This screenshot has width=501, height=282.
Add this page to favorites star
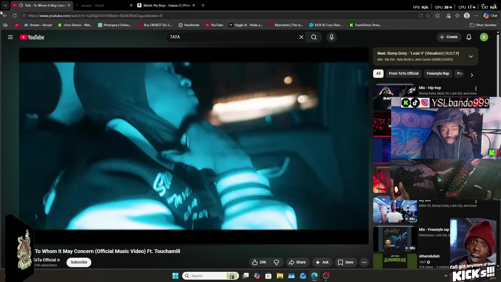click(428, 16)
